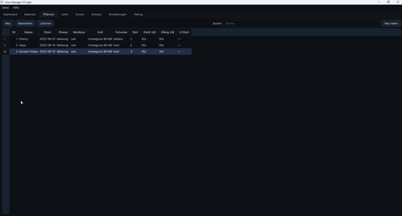402x216 pixels.
Task: Open the Notizen tab
Action: (96, 15)
